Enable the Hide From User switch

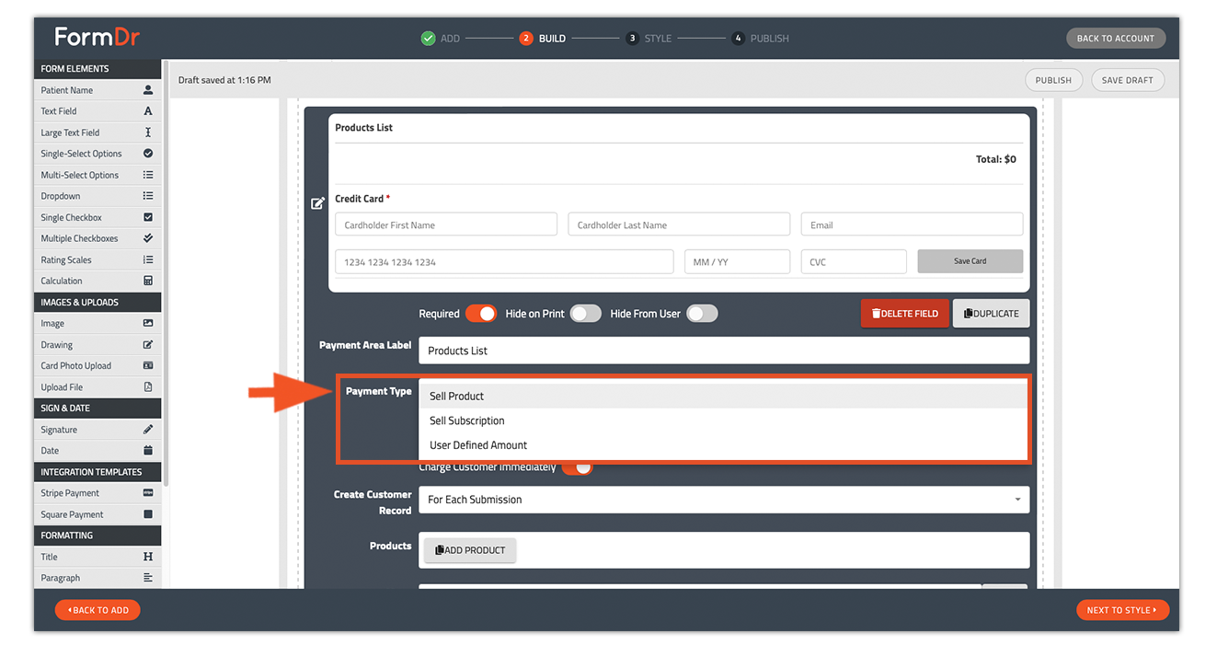coord(701,314)
